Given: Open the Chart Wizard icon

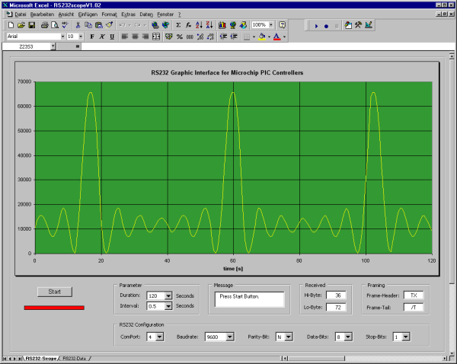Looking at the screenshot, I should (x=222, y=25).
